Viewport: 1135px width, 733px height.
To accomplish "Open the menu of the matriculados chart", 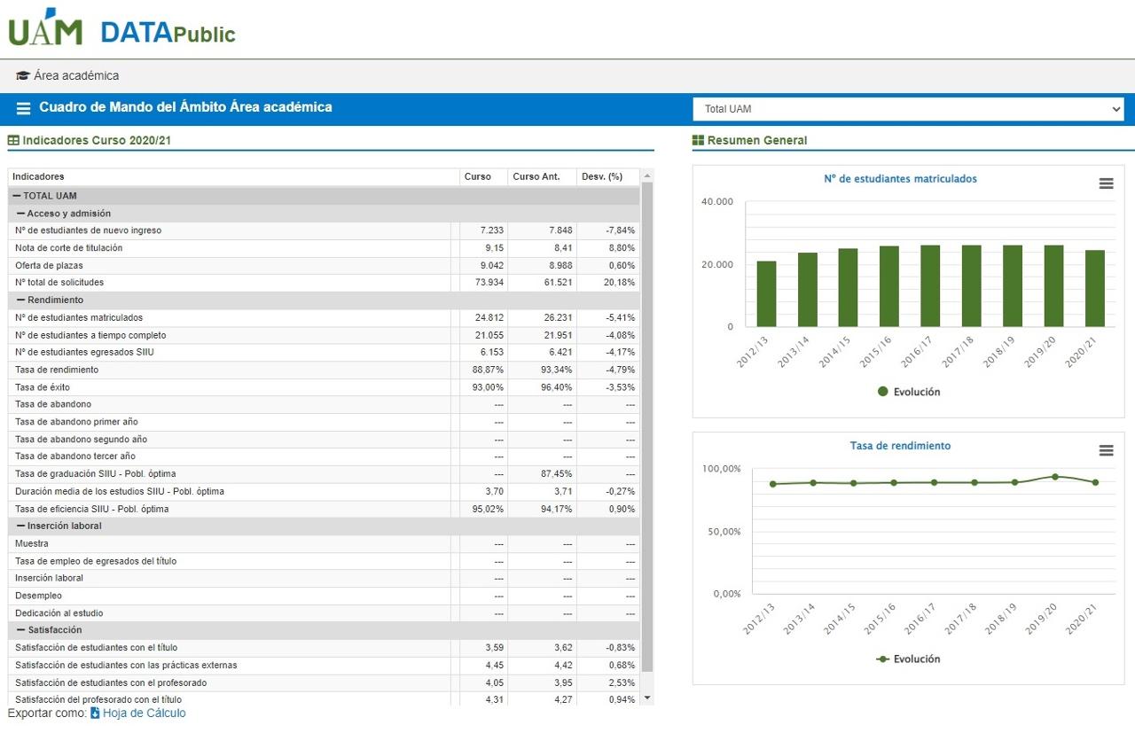I will 1106,183.
